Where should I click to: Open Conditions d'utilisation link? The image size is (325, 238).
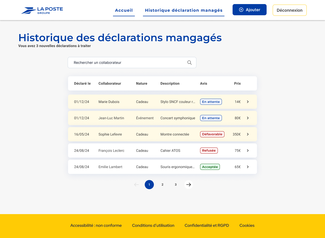153,225
